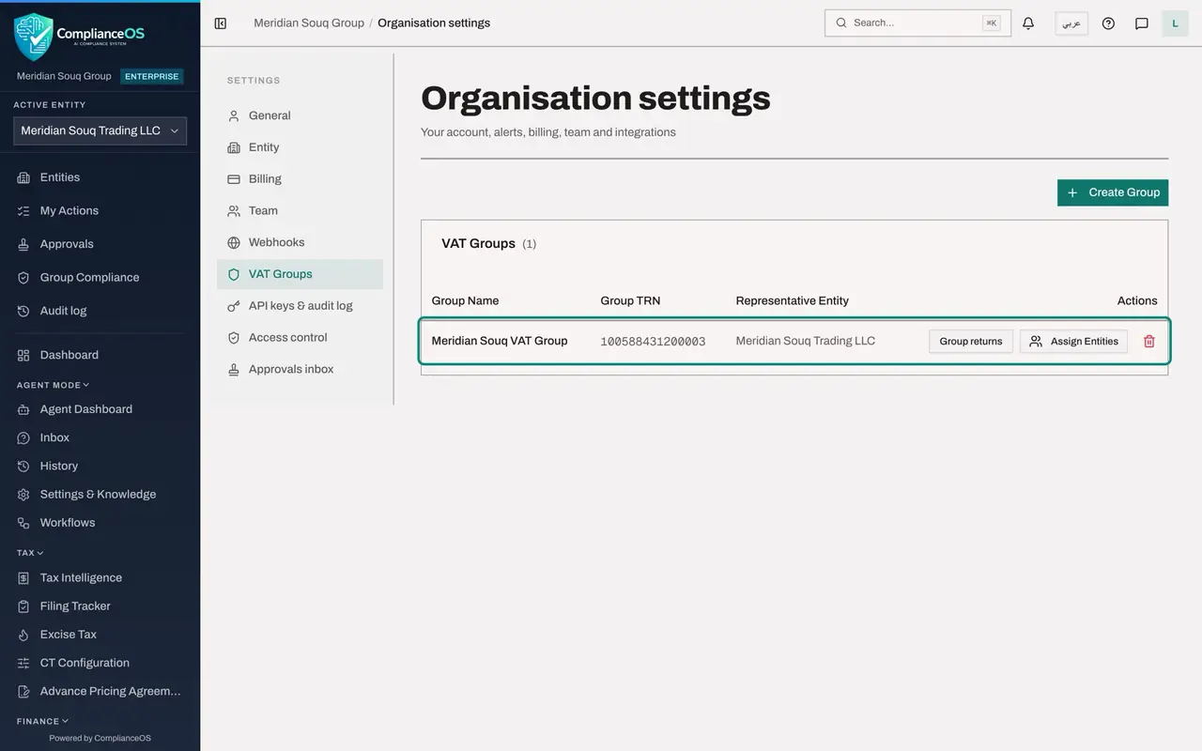Open API keys & audit log settings
The image size is (1202, 751).
click(x=300, y=306)
